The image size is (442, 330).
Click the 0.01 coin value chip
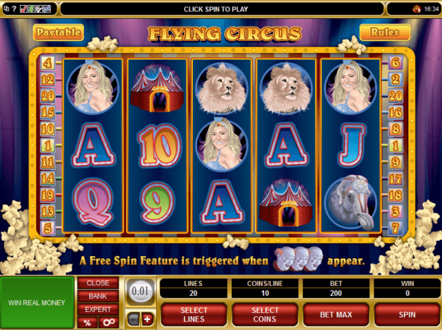(140, 291)
